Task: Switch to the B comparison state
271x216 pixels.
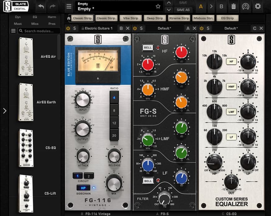Action: (x=221, y=7)
